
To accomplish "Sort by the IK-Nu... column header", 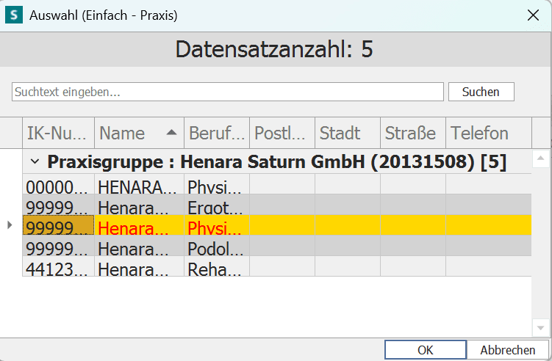I will tap(59, 134).
